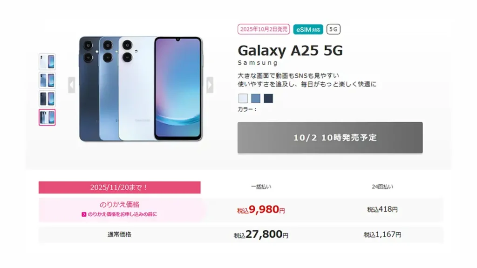This screenshot has width=477, height=268.
Task: Click the 税込9,980円 switch price
Action: coord(261,210)
